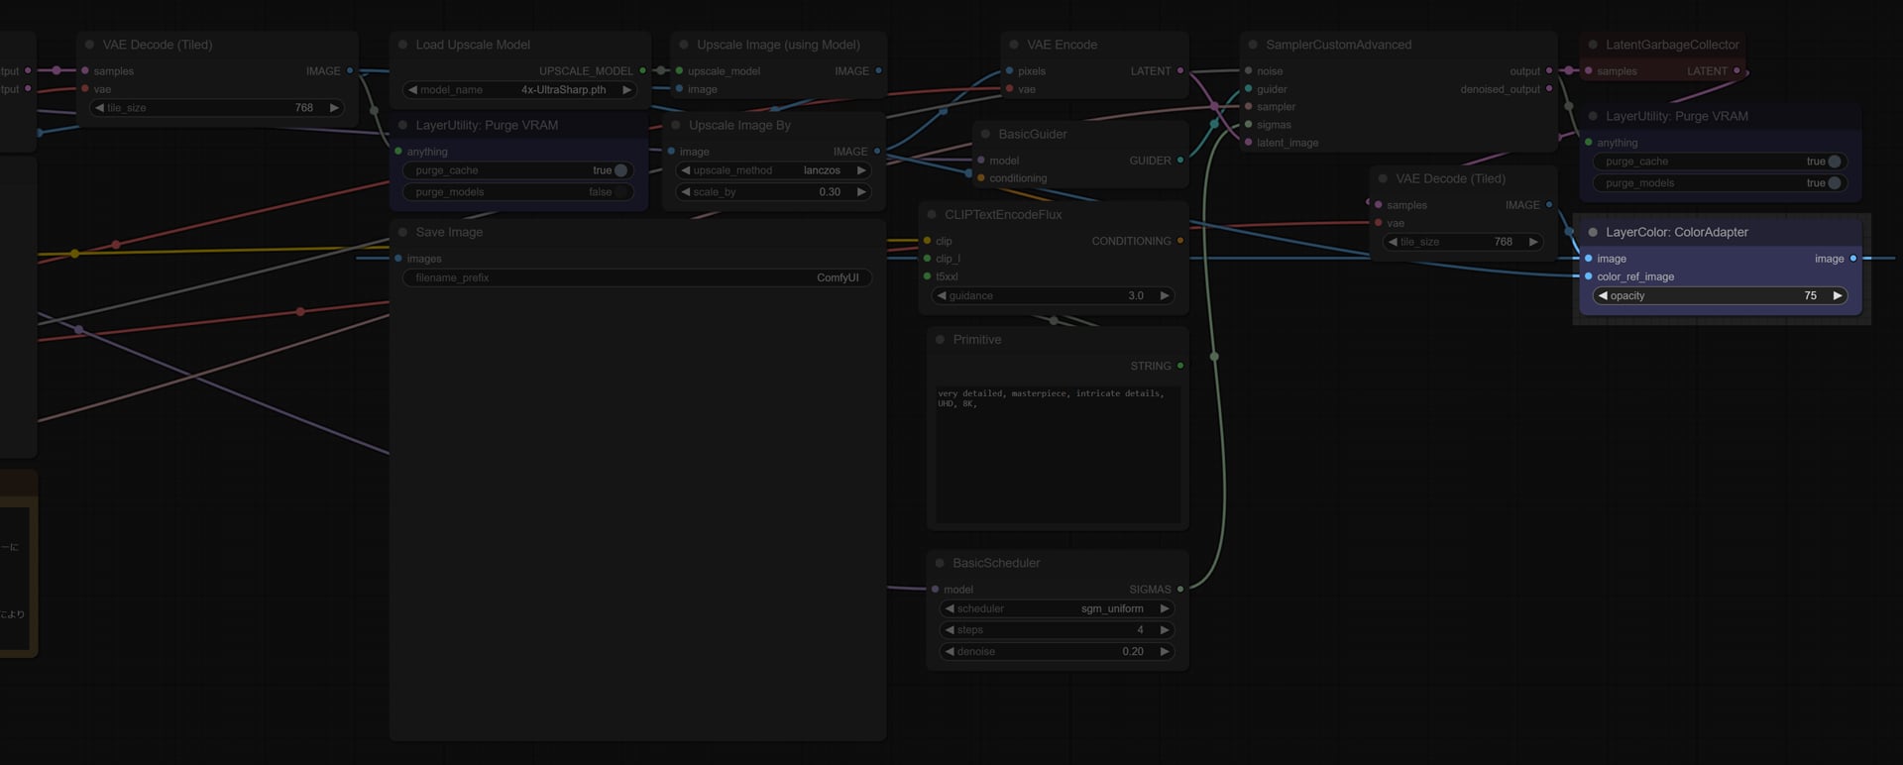Open the model_name combo showing 4x-UltraSharp.pth

520,89
